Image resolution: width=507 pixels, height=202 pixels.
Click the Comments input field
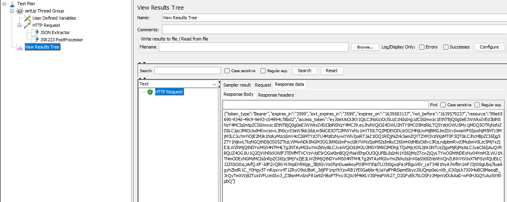(x=334, y=30)
